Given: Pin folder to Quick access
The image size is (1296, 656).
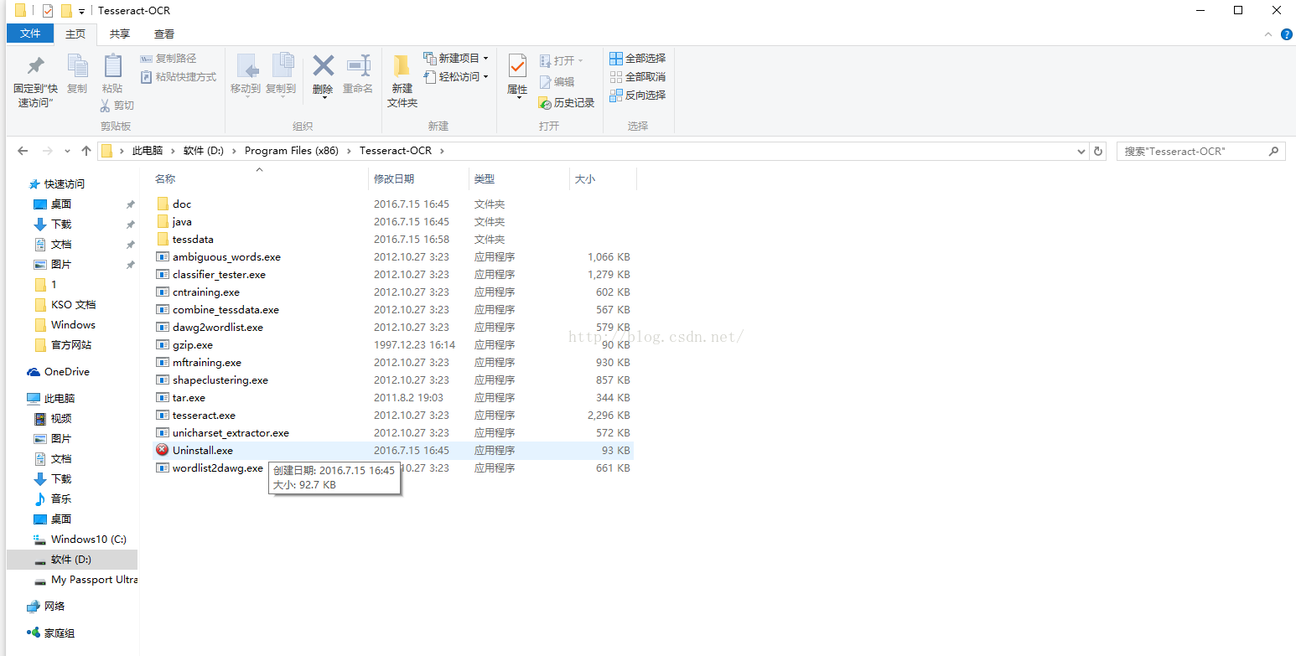Looking at the screenshot, I should (35, 81).
